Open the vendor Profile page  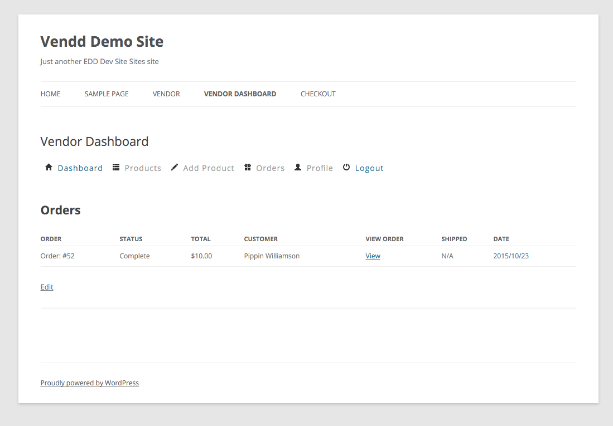click(320, 168)
